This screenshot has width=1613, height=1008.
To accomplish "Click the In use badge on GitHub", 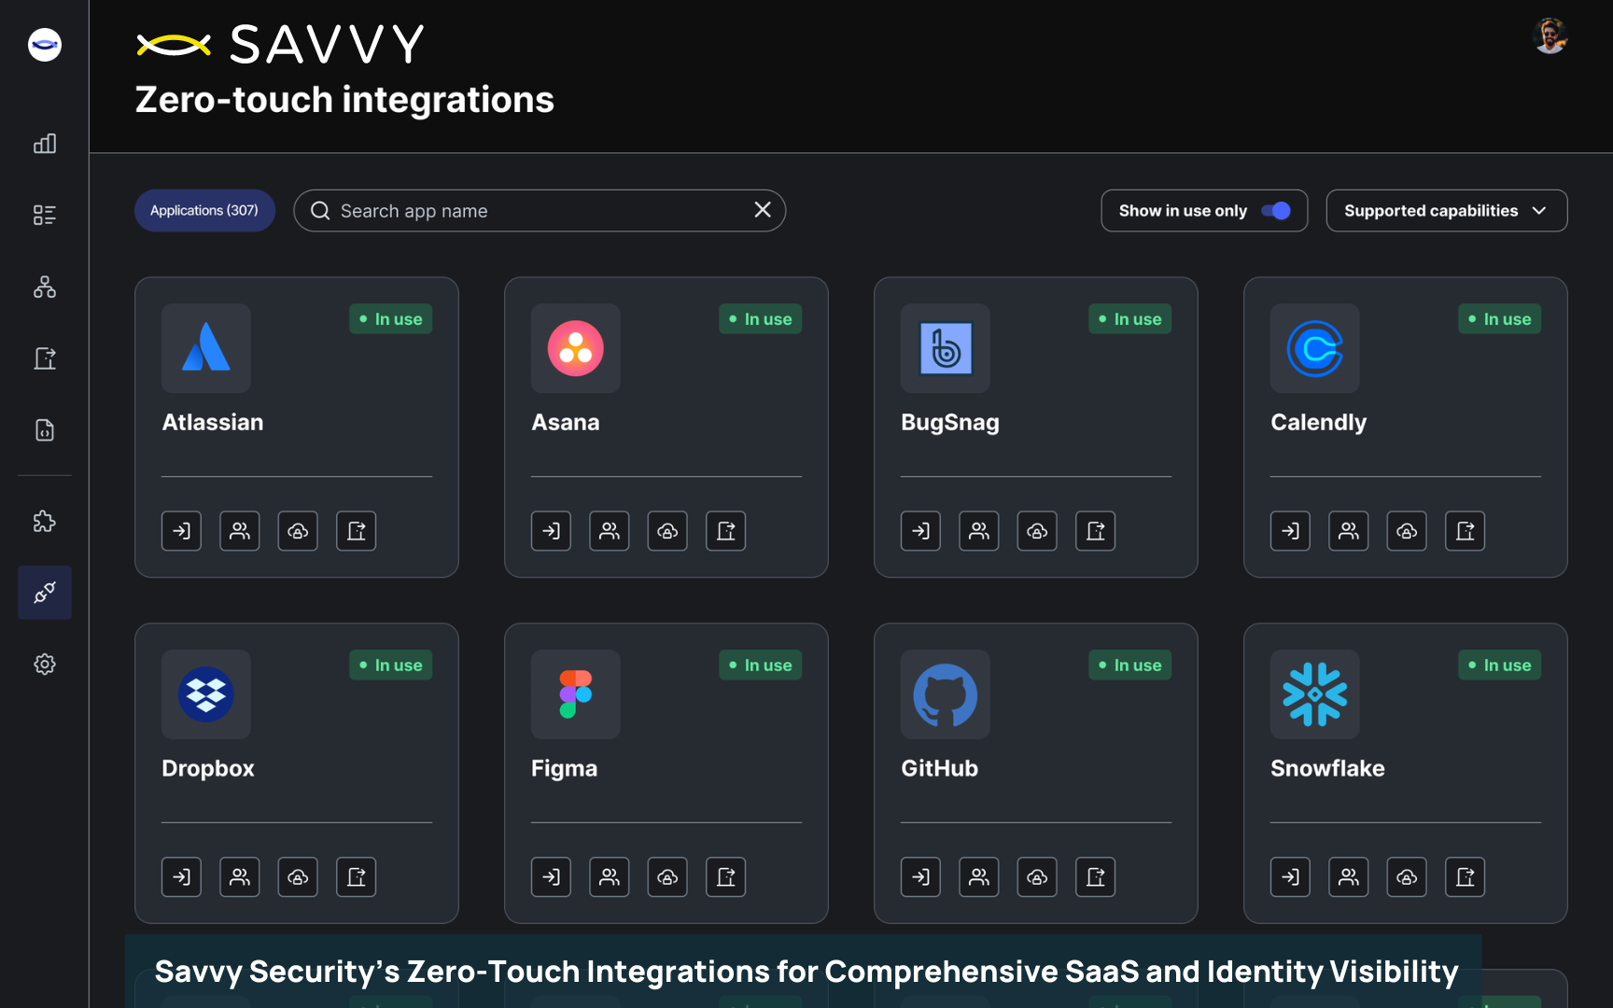I will pyautogui.click(x=1130, y=665).
